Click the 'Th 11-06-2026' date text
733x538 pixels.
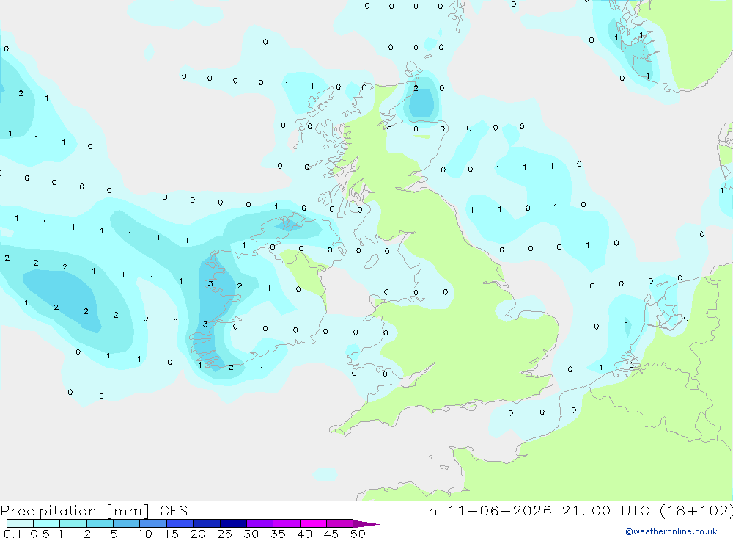pos(485,511)
